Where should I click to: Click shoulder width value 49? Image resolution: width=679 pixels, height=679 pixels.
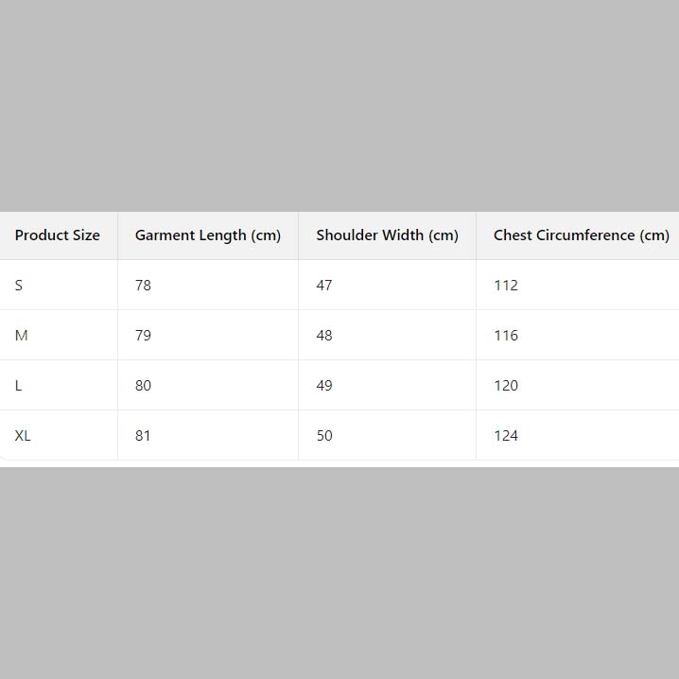click(324, 386)
